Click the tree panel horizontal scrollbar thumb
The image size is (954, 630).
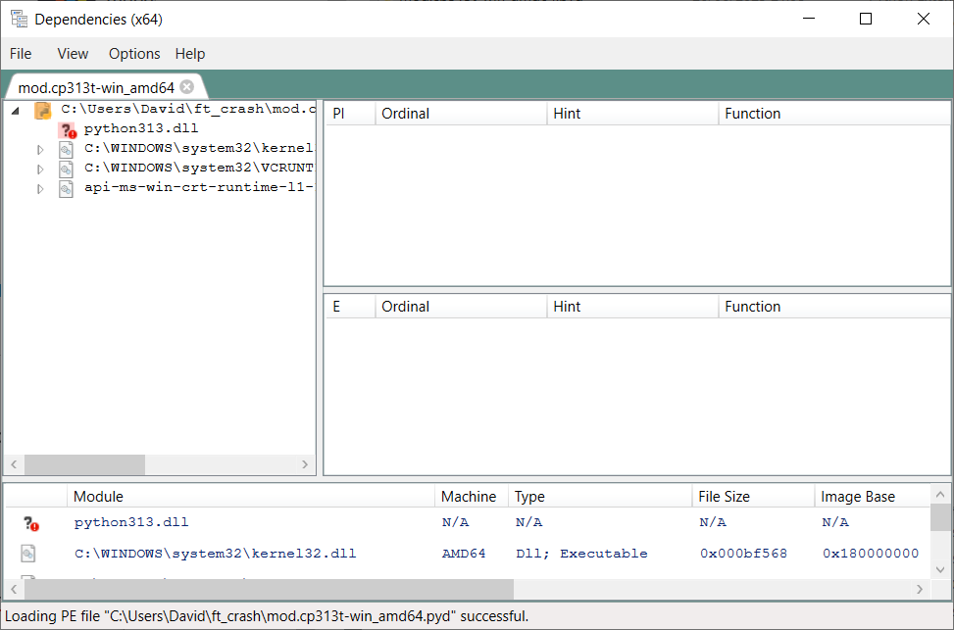(84, 464)
